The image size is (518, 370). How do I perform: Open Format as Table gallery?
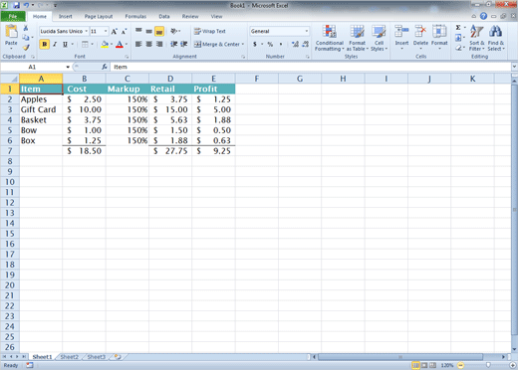[358, 38]
